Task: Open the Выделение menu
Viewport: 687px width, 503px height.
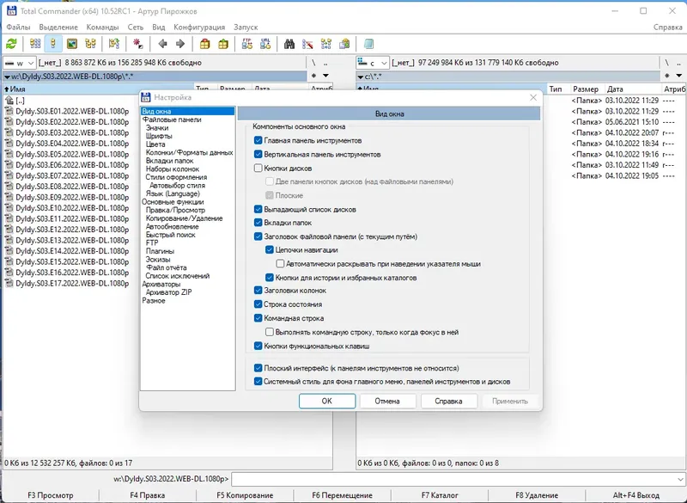Action: pyautogui.click(x=58, y=28)
